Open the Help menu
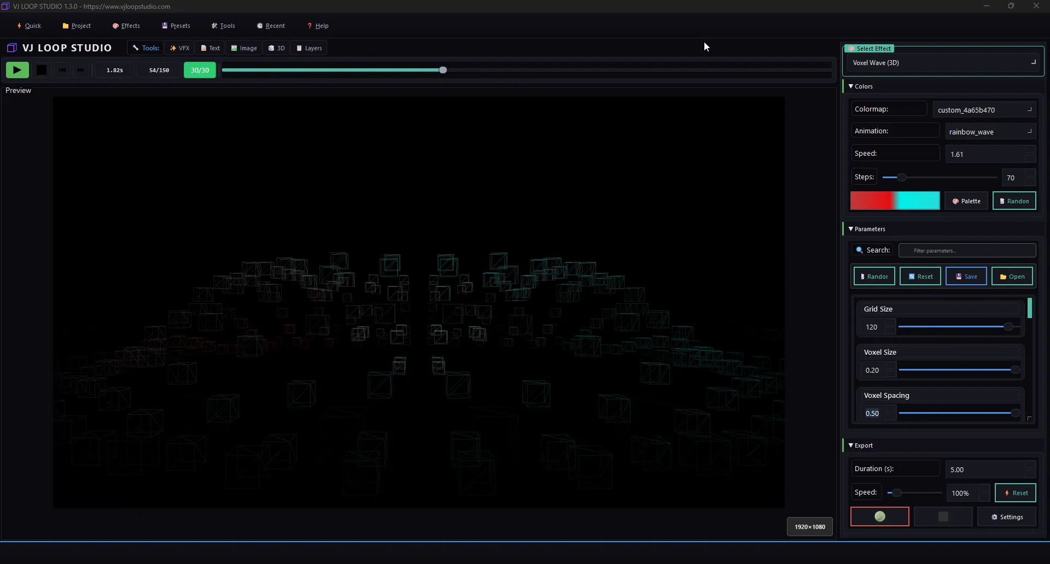The image size is (1050, 564). (x=318, y=26)
